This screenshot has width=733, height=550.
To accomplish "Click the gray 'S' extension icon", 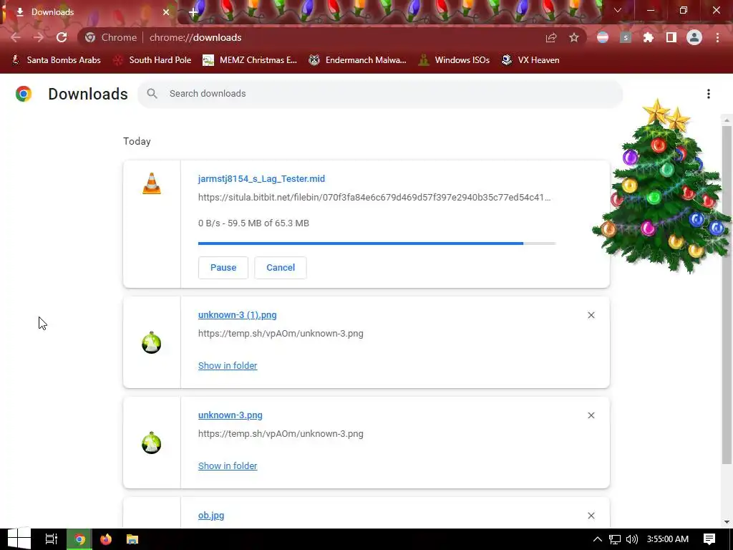I will click(626, 37).
